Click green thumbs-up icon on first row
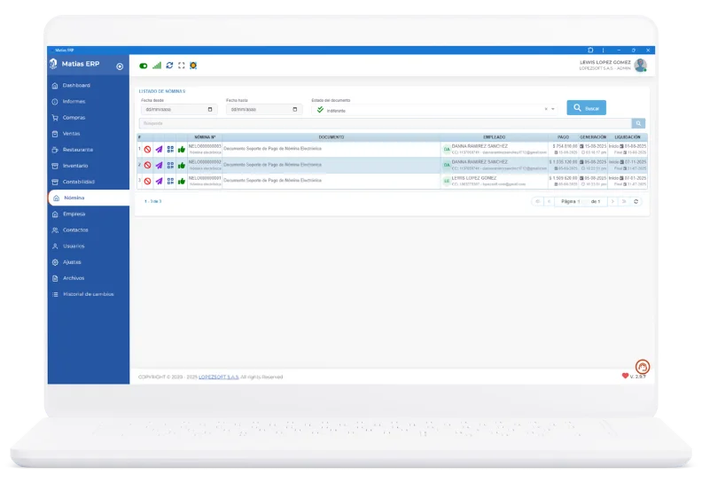Screen dimensions: 702x482 (182, 149)
